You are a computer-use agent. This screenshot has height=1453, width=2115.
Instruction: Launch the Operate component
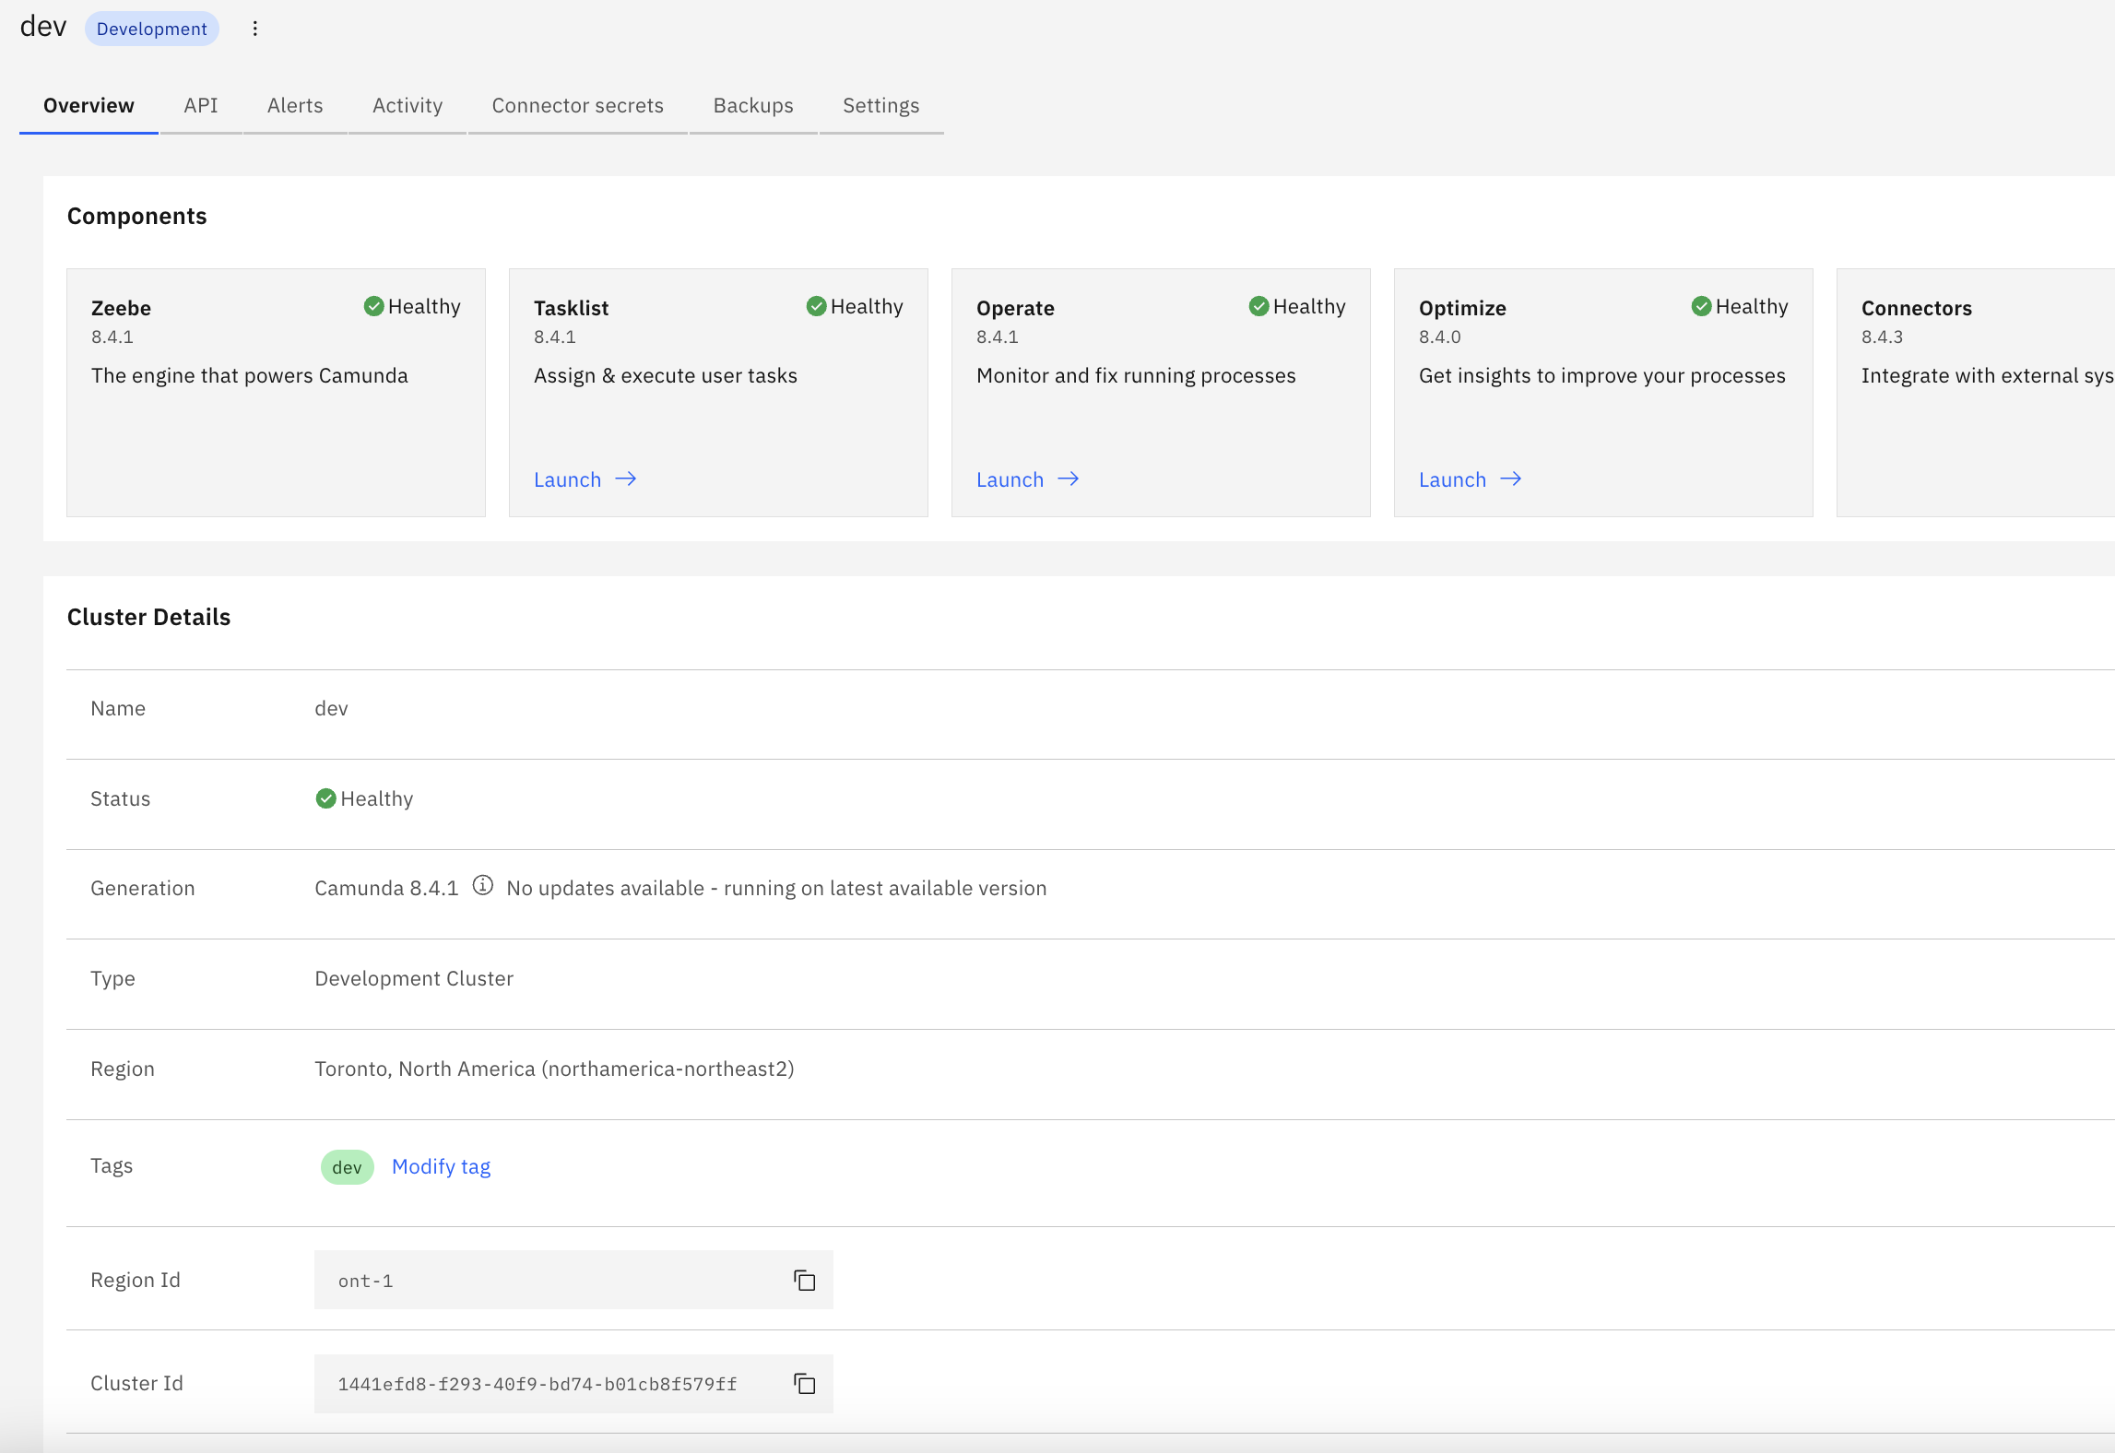[1010, 479]
